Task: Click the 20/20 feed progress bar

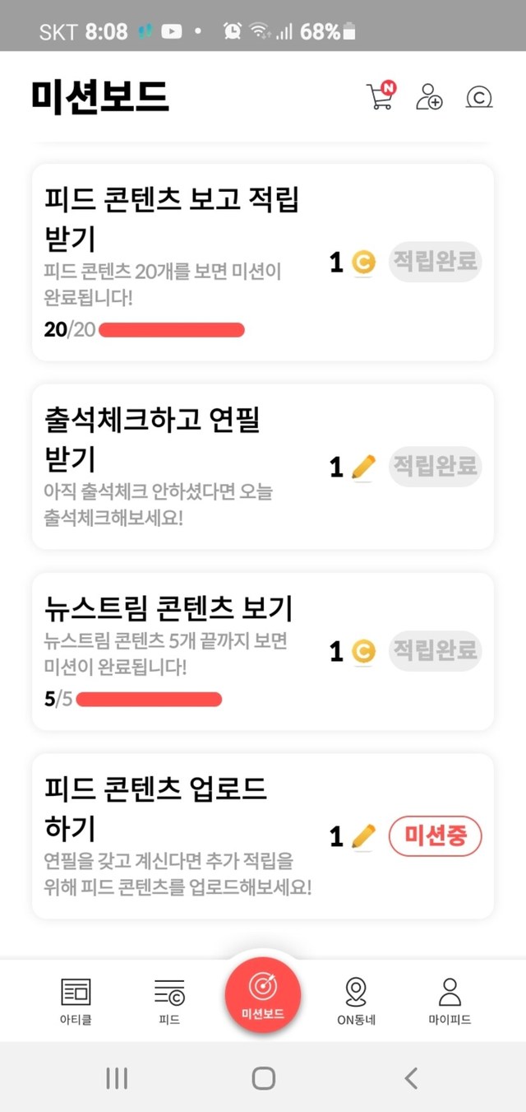Action: pos(171,330)
